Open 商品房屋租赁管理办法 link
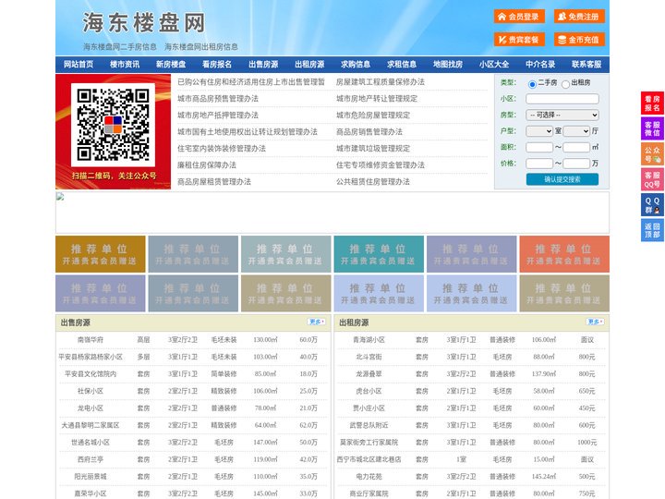This screenshot has width=665, height=499. point(214,182)
